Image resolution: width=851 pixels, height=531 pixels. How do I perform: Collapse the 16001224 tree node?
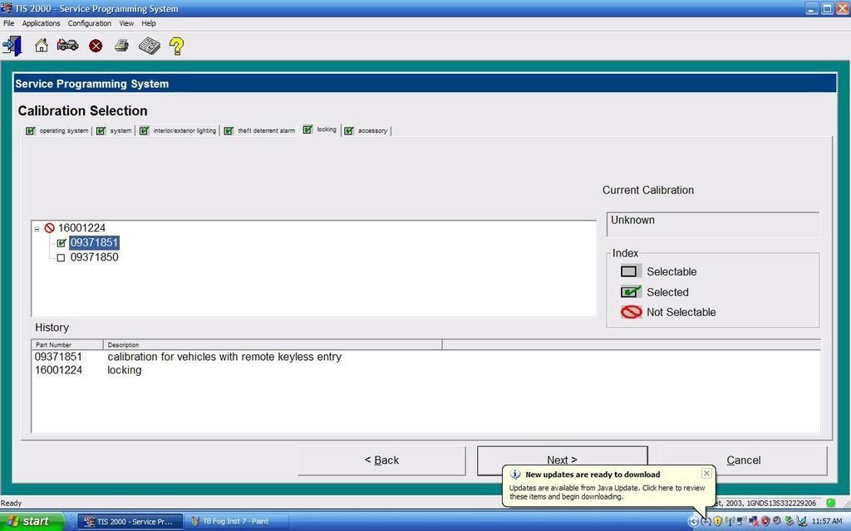(37, 229)
